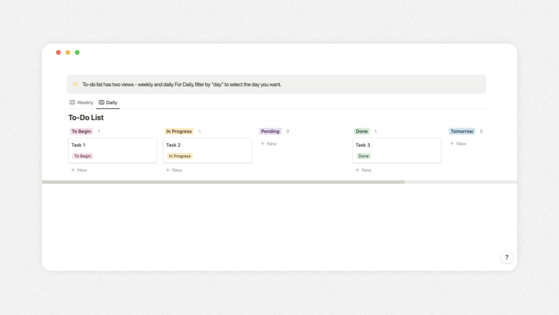Click the In Progress column header tag
This screenshot has height=315, width=559.
(x=179, y=131)
